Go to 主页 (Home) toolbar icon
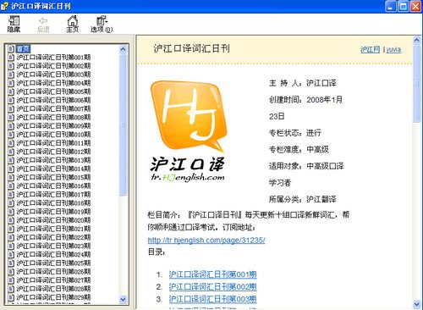Screen dimensions: 423x310 pos(73,24)
